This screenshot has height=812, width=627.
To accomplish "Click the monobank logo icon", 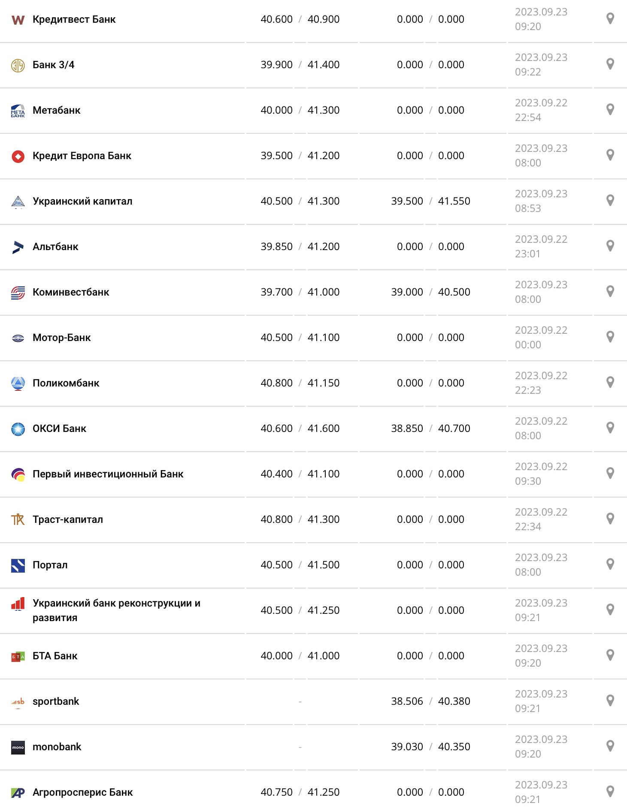I will click(17, 746).
